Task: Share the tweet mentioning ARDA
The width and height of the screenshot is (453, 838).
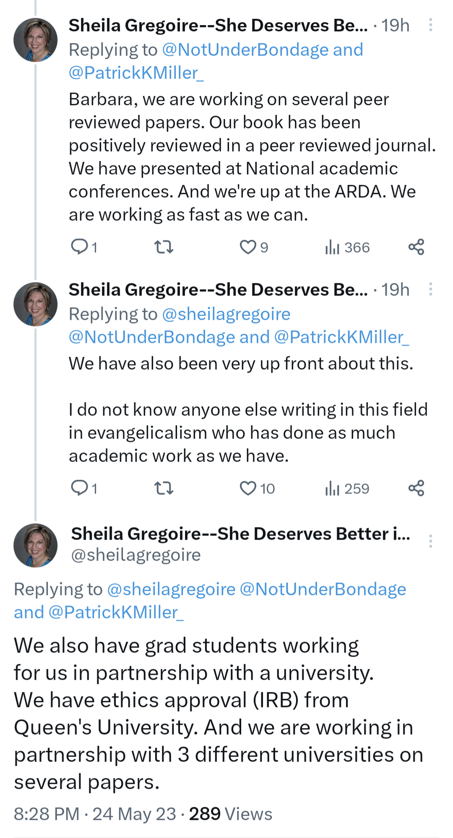Action: click(x=416, y=247)
